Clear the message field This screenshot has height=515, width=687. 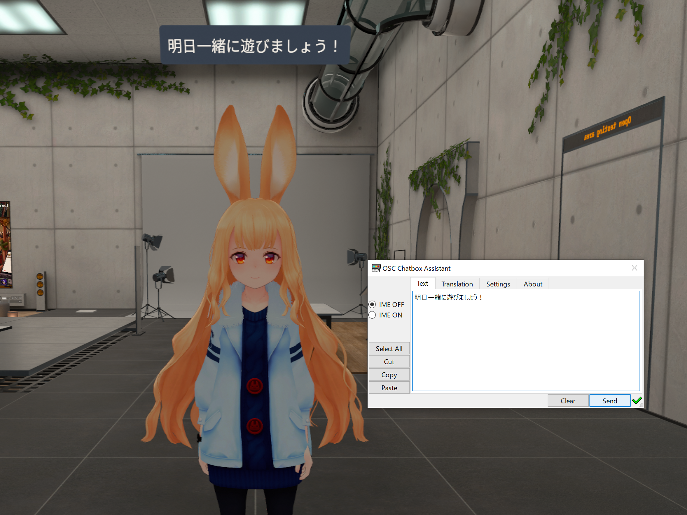point(568,400)
